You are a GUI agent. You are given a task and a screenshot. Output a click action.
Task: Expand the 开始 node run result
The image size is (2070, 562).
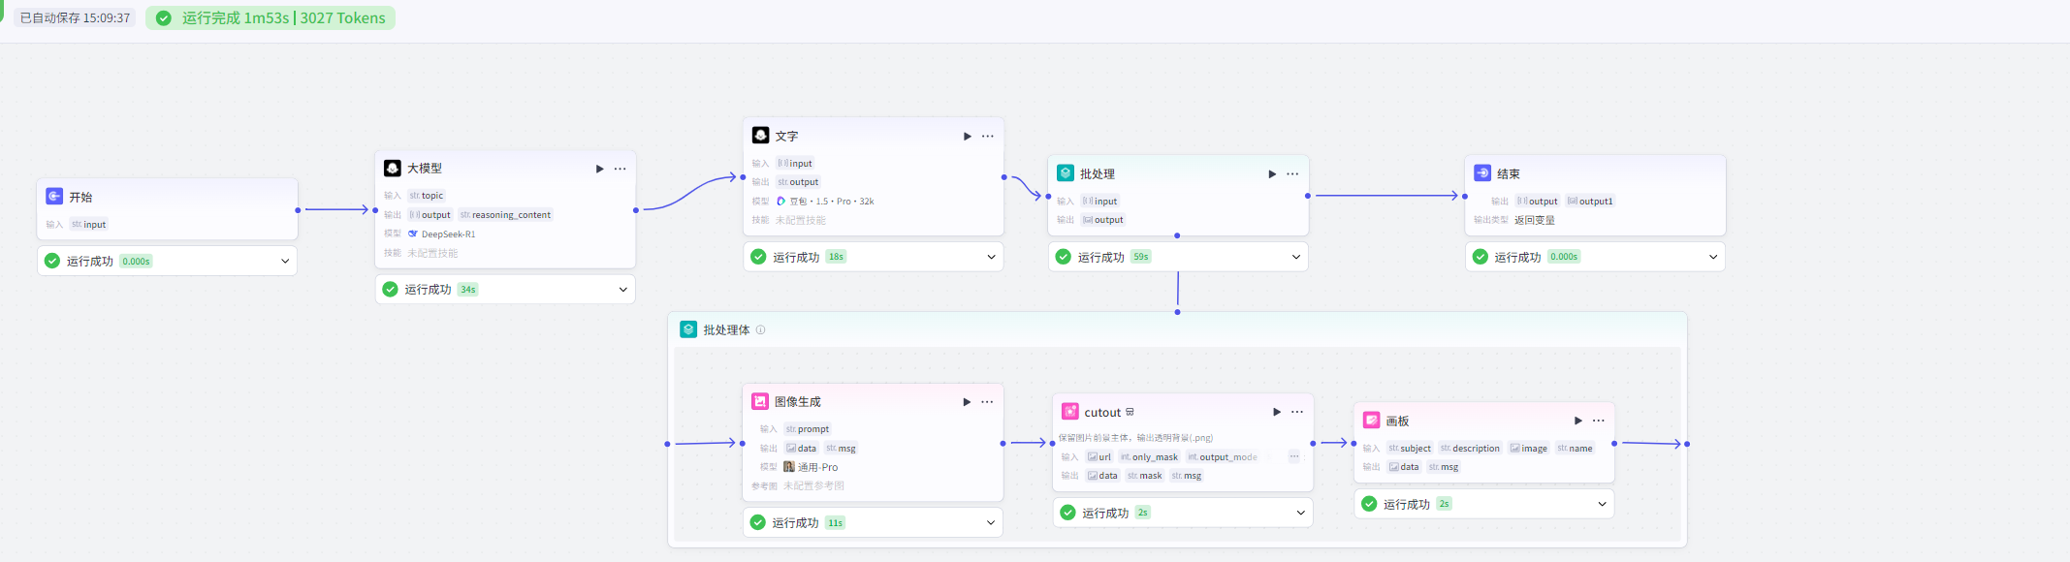285,261
